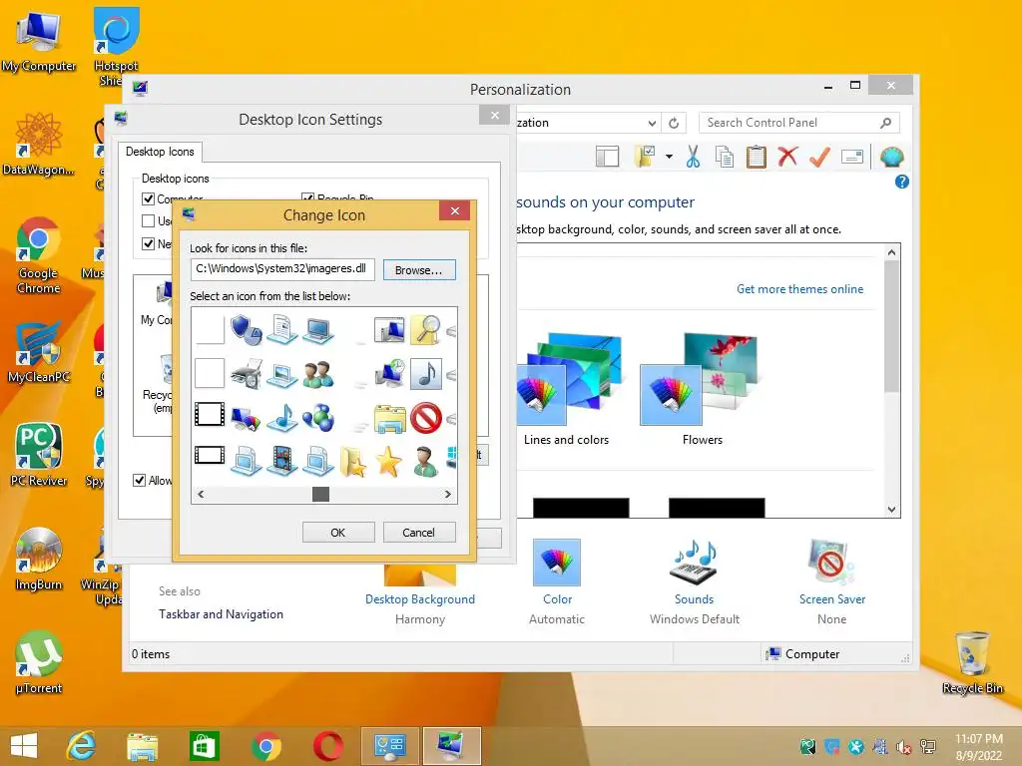Click the Properties card toolbar icon

tap(852, 157)
